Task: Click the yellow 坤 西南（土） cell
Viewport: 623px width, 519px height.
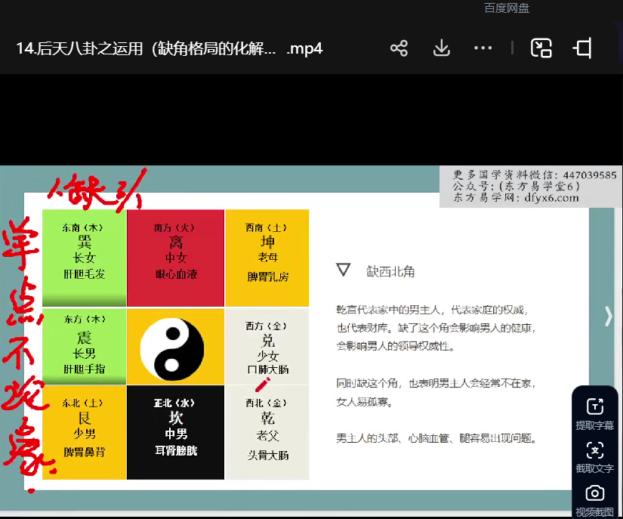Action: click(267, 257)
